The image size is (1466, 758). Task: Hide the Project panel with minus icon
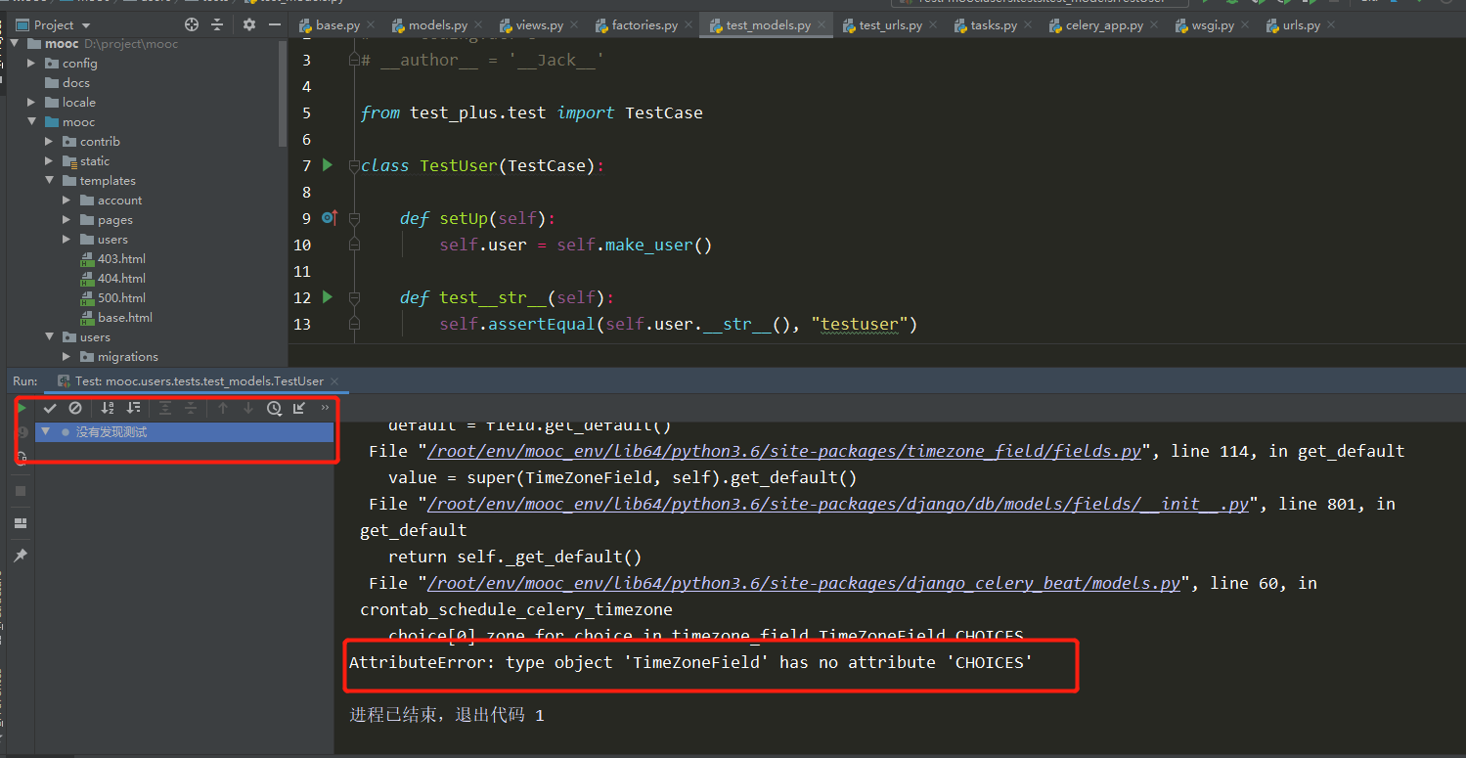[x=275, y=24]
